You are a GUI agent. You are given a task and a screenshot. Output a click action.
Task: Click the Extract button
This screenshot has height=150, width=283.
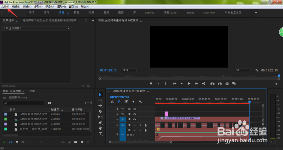pos(220,84)
